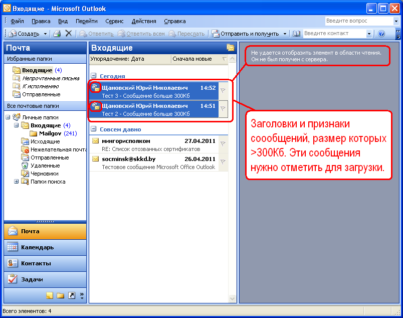Click Сначала новые sort header
This screenshot has width=403, height=318.
pyautogui.click(x=199, y=59)
